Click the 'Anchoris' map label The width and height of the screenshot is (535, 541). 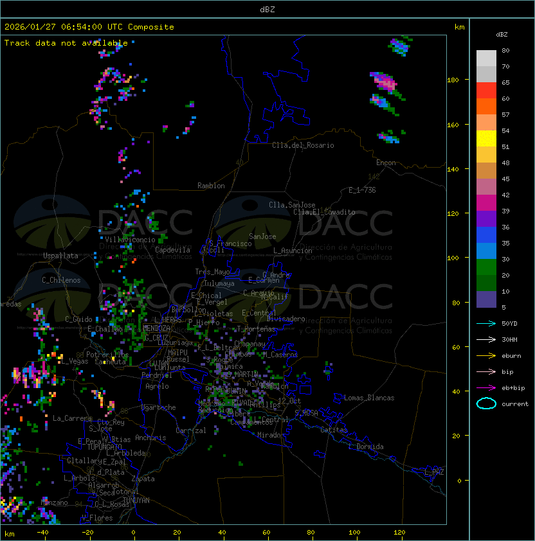pyautogui.click(x=150, y=438)
